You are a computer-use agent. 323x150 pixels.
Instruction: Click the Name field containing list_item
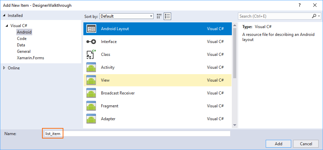point(136,134)
